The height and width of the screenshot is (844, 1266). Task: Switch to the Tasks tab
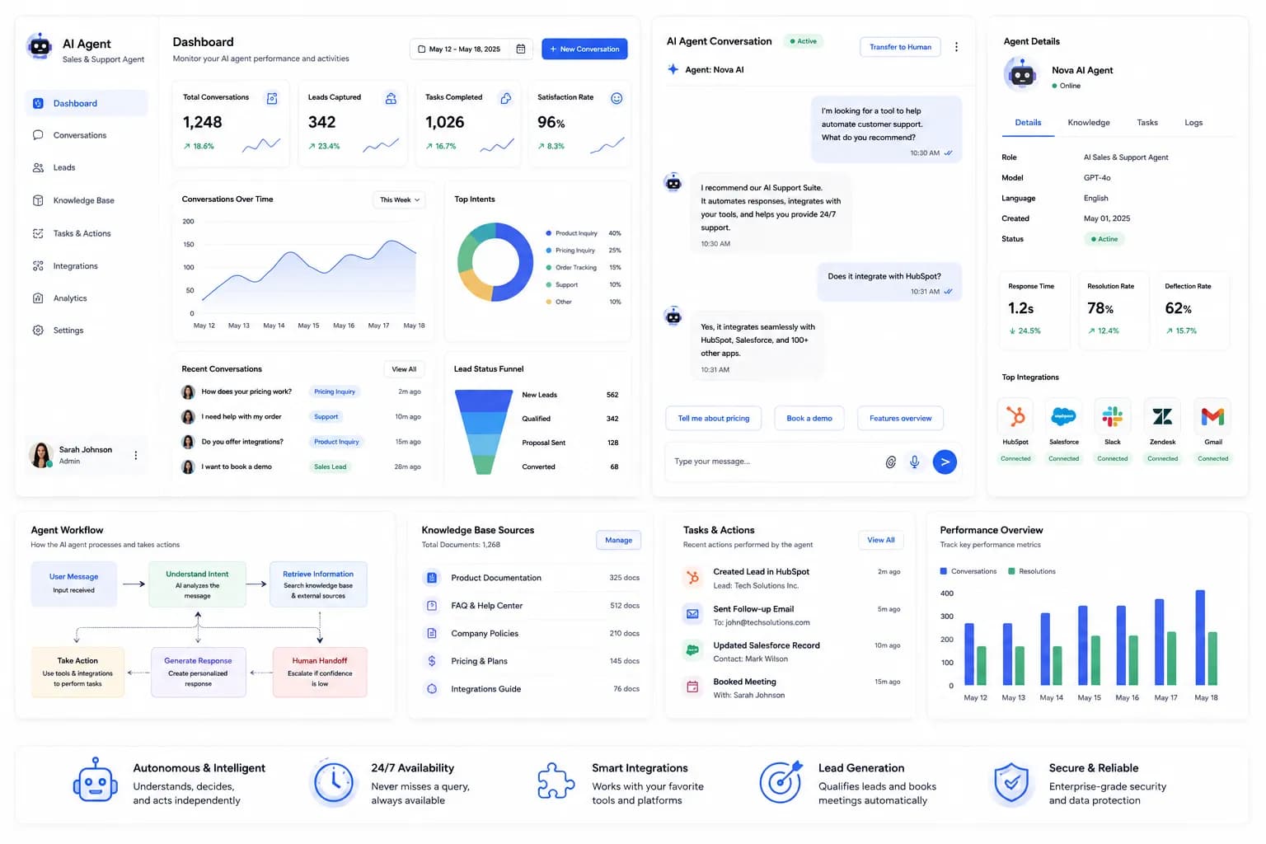pos(1147,123)
